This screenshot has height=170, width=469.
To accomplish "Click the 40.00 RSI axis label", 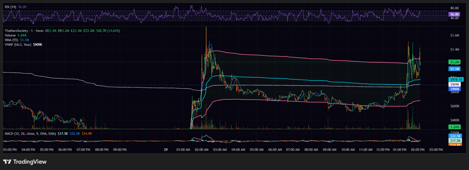I will pyautogui.click(x=454, y=18).
